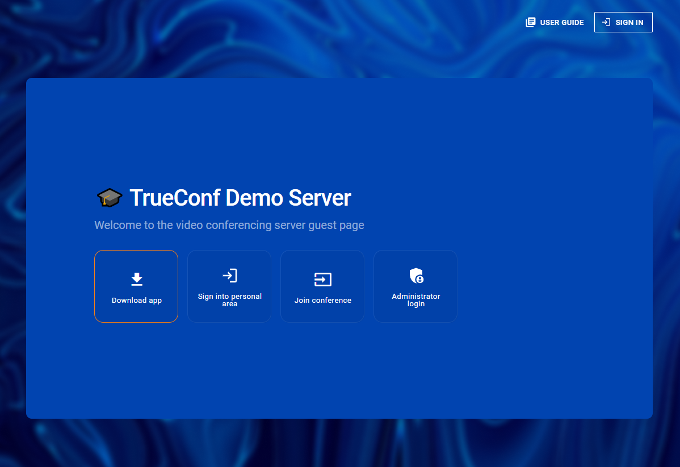The width and height of the screenshot is (680, 467).
Task: Click the book icon beside User Guide
Action: pyautogui.click(x=530, y=22)
